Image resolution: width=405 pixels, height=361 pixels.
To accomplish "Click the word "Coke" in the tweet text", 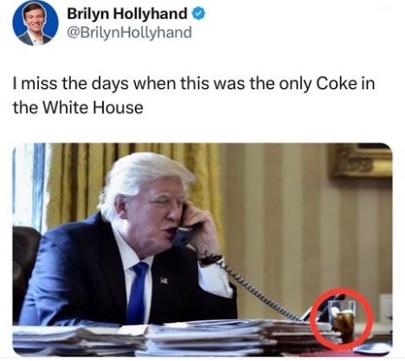I will [336, 84].
